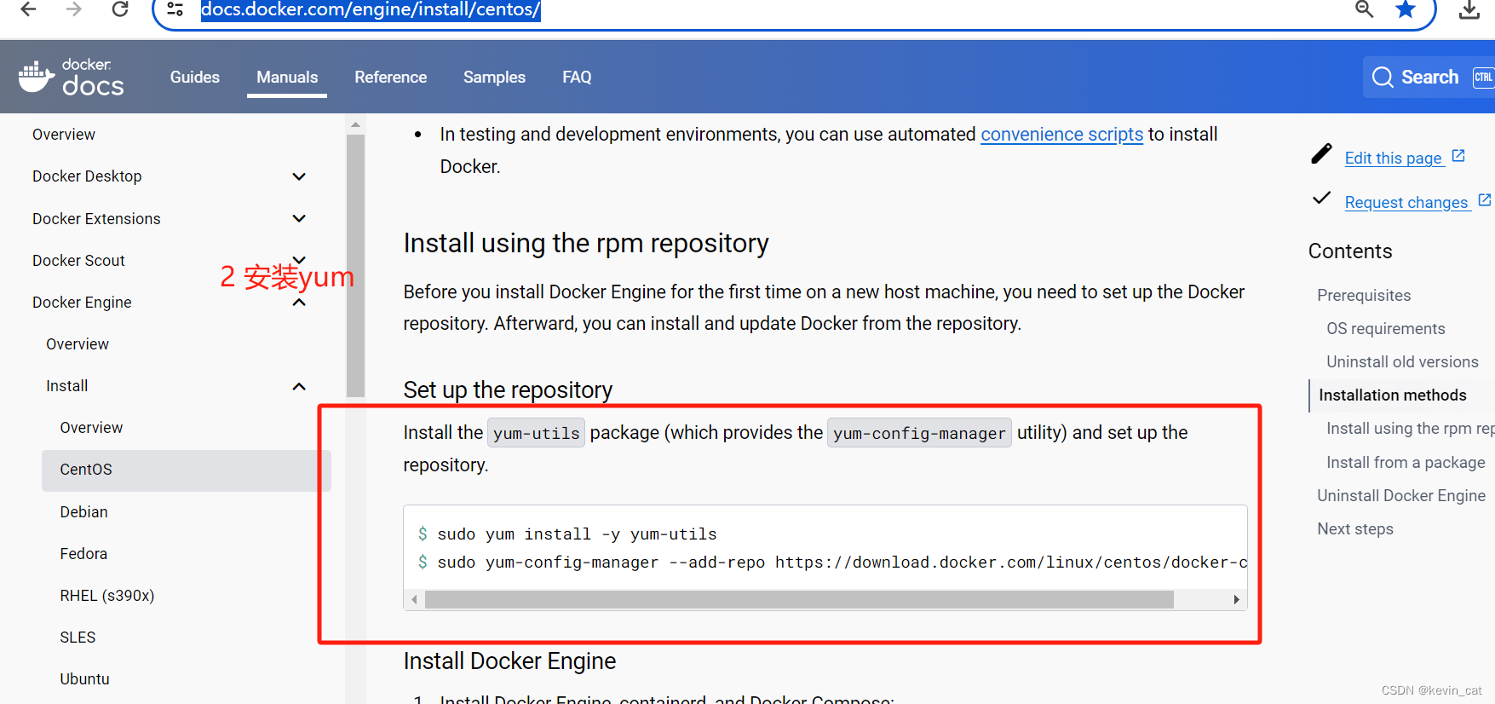The height and width of the screenshot is (704, 1495).
Task: Open Docker Scout in sidebar
Action: pos(78,261)
